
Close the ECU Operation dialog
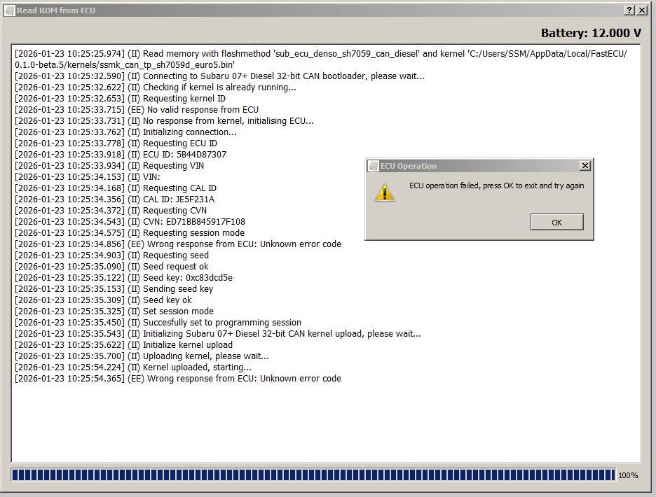585,165
